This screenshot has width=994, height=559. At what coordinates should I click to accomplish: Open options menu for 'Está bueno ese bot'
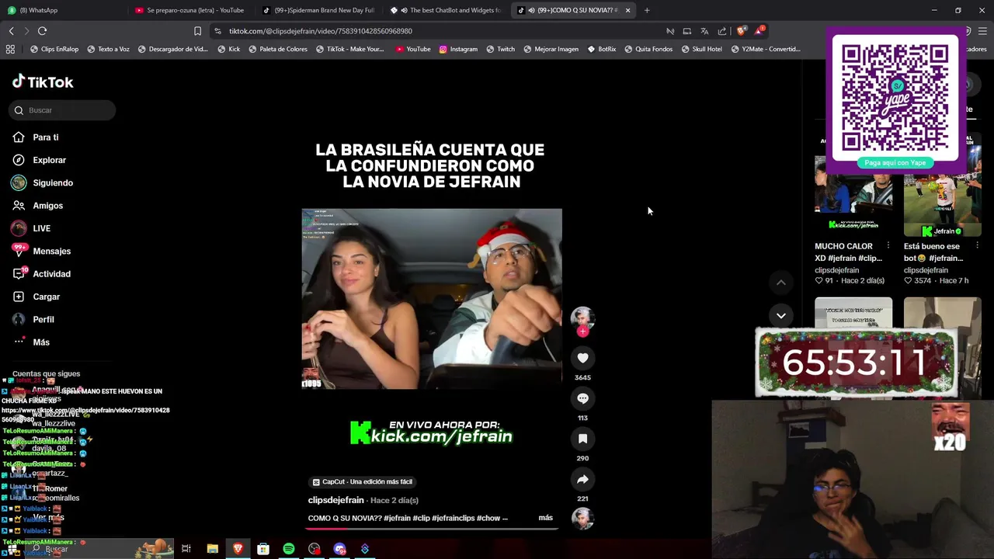[x=977, y=246]
